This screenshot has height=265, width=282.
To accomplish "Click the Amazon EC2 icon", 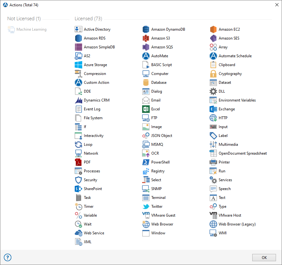I will point(213,29).
